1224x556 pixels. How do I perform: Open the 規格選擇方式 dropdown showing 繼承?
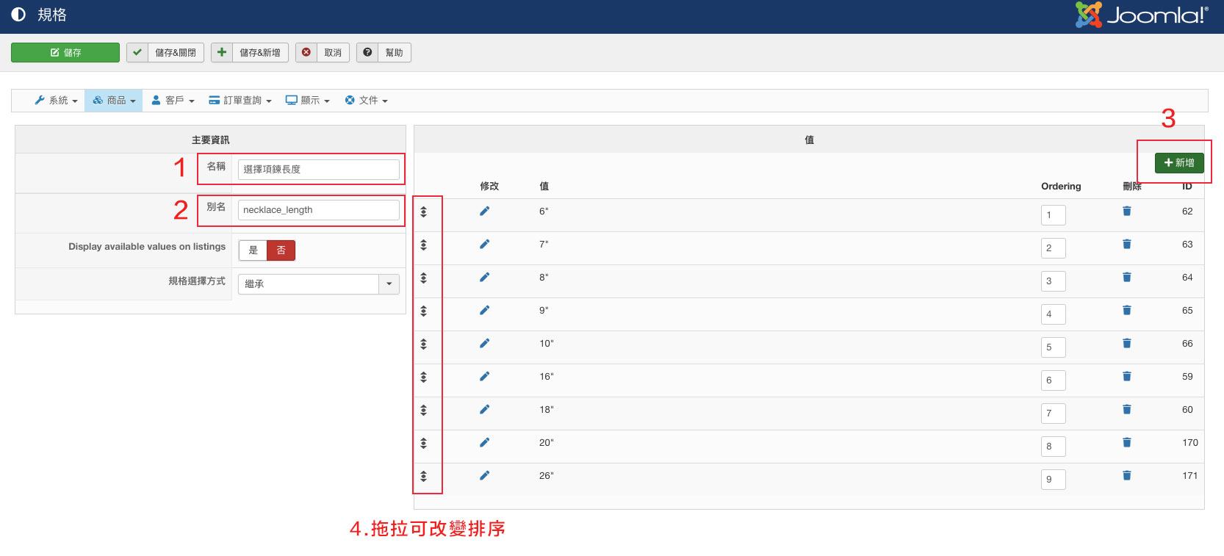click(x=318, y=284)
